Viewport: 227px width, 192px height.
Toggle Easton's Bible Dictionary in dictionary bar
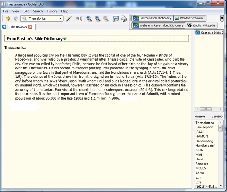(152, 18)
